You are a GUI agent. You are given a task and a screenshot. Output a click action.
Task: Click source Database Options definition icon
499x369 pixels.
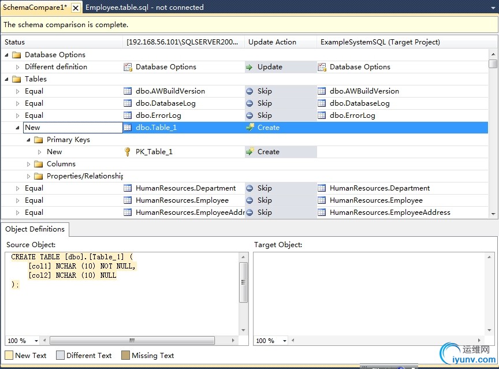point(128,67)
